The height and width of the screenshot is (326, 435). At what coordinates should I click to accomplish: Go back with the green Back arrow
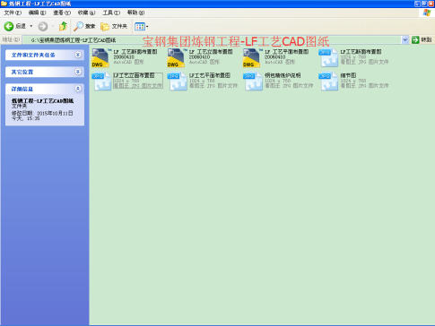[9, 26]
